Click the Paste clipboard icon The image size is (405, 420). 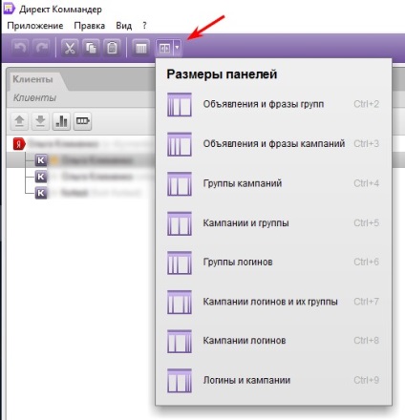(112, 48)
